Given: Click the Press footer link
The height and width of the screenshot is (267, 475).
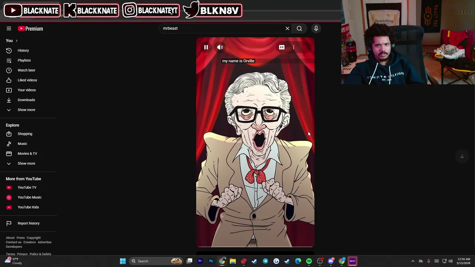Looking at the screenshot, I should click(x=20, y=238).
